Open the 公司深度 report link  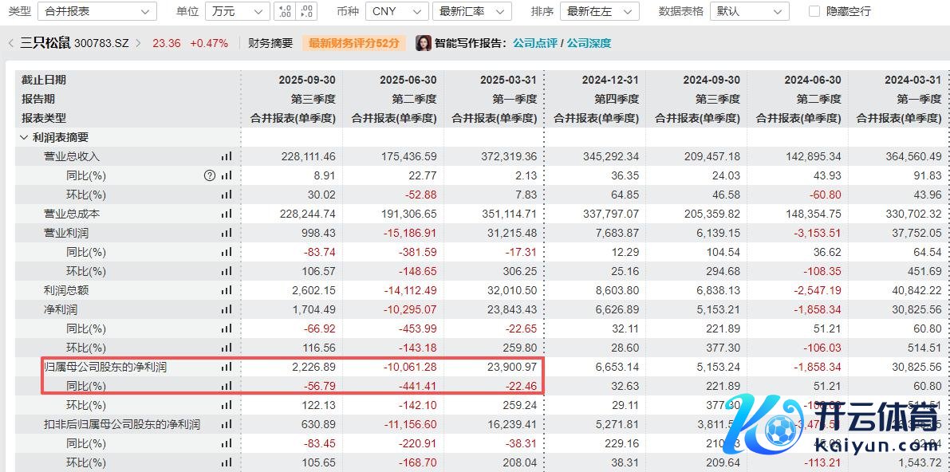point(589,43)
